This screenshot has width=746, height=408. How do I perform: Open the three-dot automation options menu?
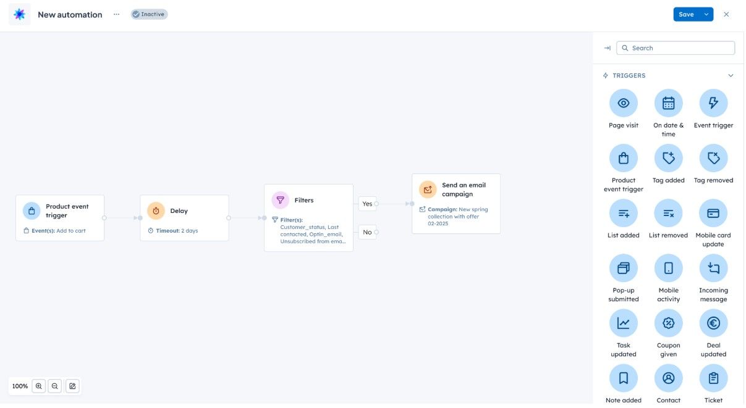(x=116, y=14)
